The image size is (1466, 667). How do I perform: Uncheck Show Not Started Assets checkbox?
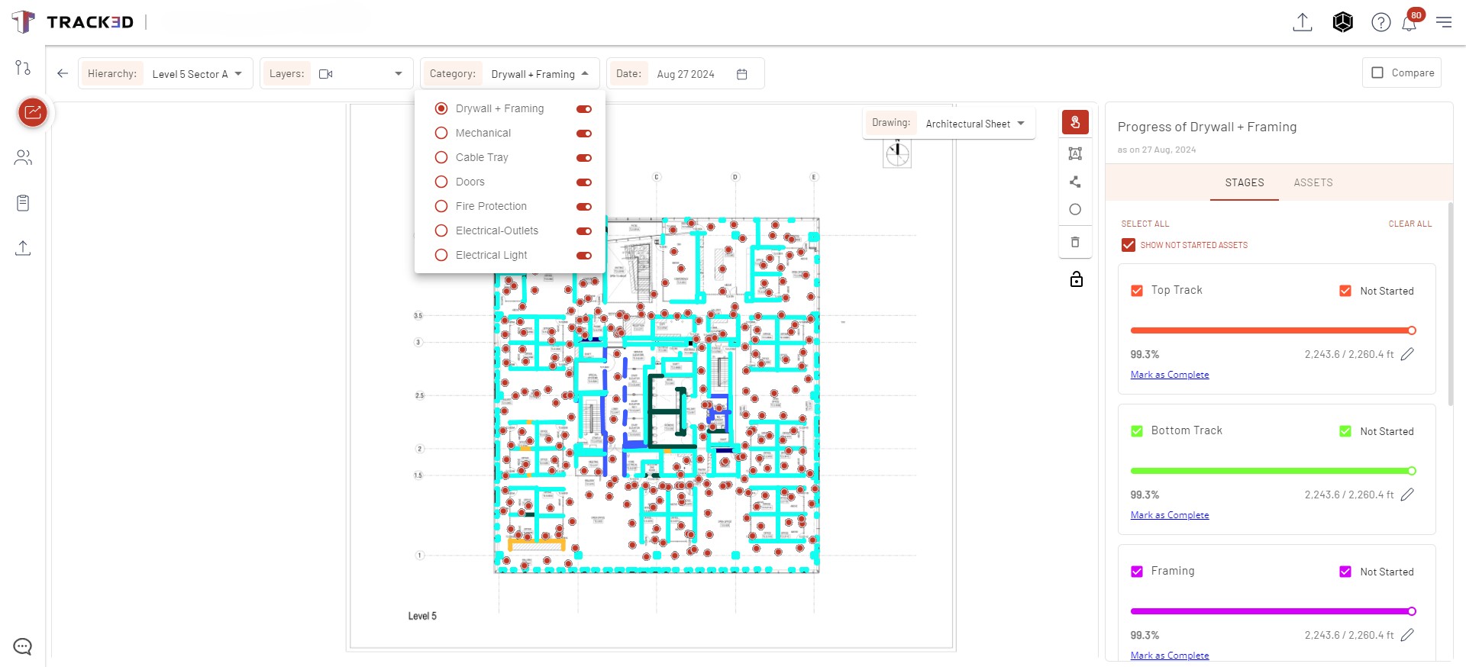point(1129,245)
